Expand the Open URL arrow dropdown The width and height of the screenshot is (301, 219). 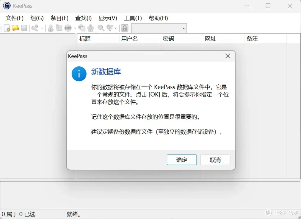(75, 28)
